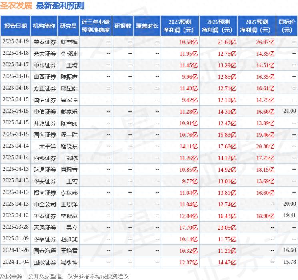Image resolution: width=298 pixels, height=280 pixels.
Task: Click the 2024-11-26 report date
Action: (x=16, y=250)
